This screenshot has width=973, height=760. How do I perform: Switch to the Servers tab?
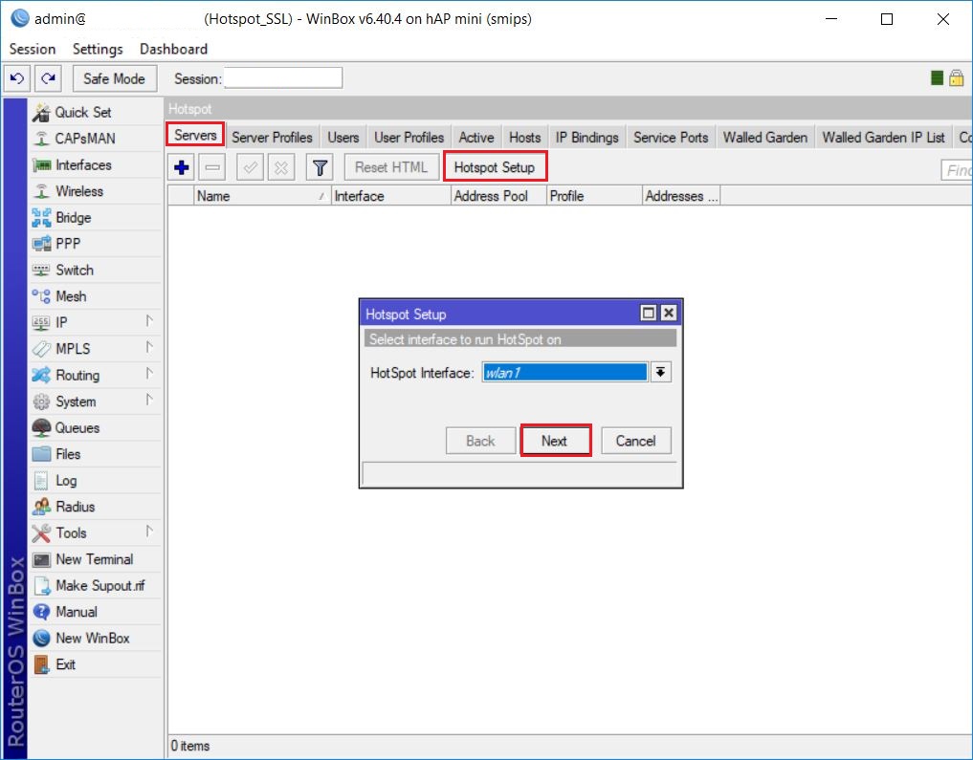pos(195,135)
